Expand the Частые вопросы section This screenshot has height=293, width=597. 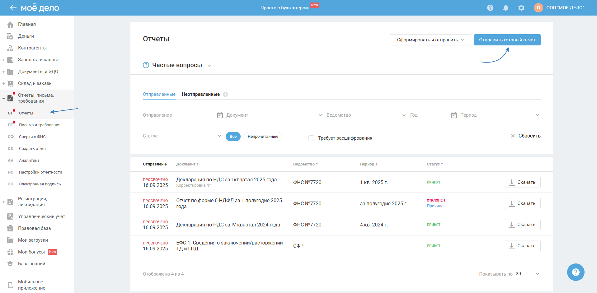177,65
